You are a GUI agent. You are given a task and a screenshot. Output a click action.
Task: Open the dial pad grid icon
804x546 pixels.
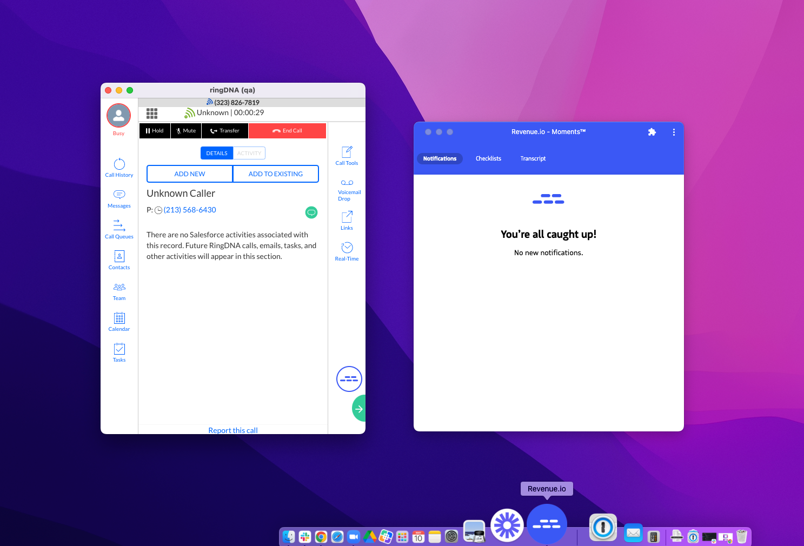(x=152, y=114)
